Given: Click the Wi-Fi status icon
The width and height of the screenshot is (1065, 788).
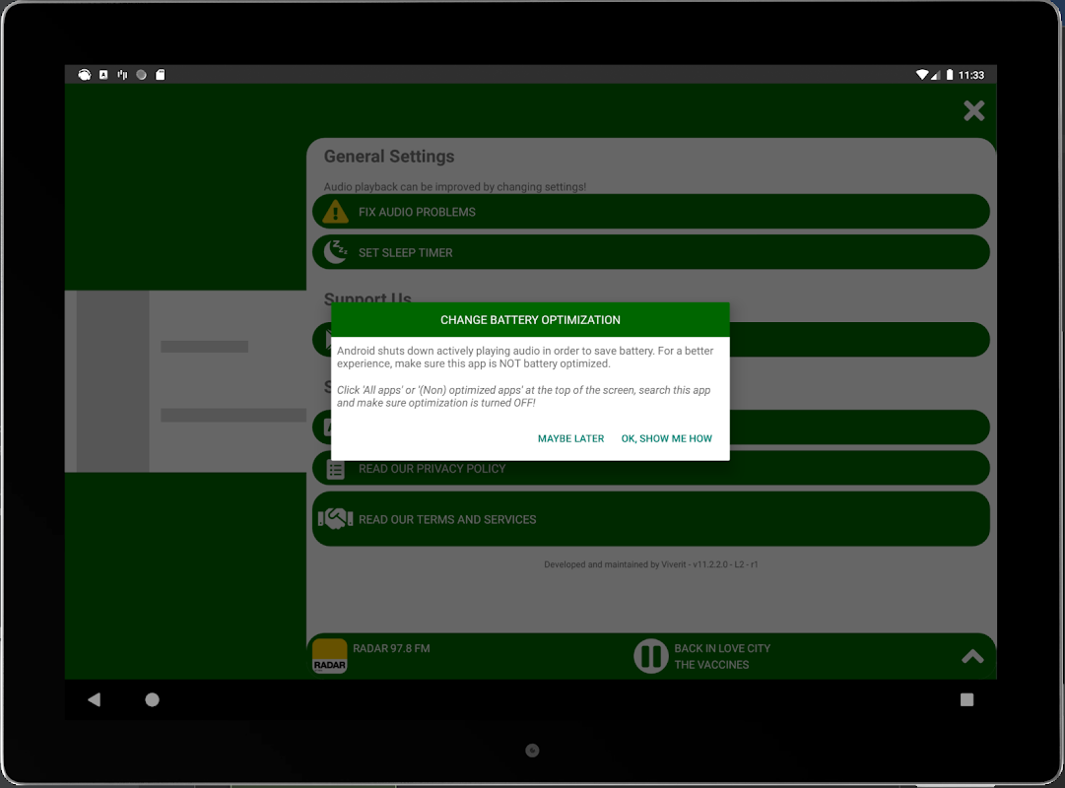Looking at the screenshot, I should 922,75.
